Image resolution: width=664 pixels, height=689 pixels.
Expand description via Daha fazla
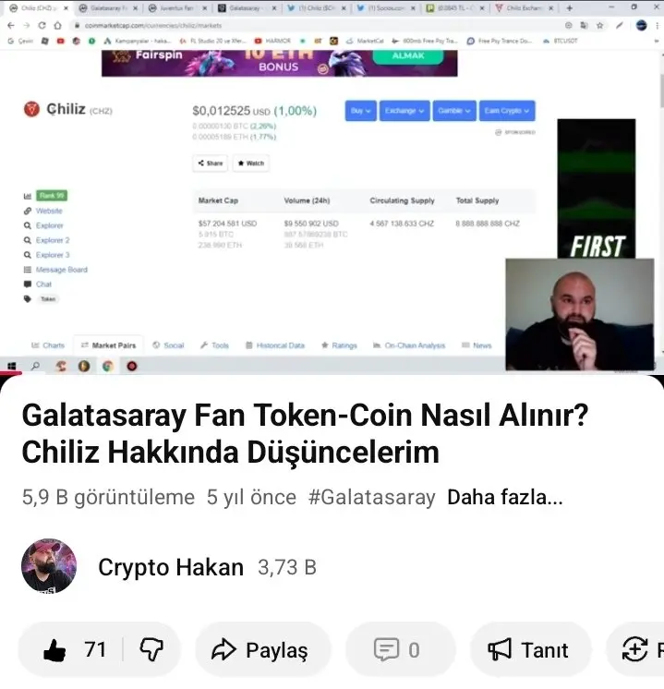[x=505, y=498]
